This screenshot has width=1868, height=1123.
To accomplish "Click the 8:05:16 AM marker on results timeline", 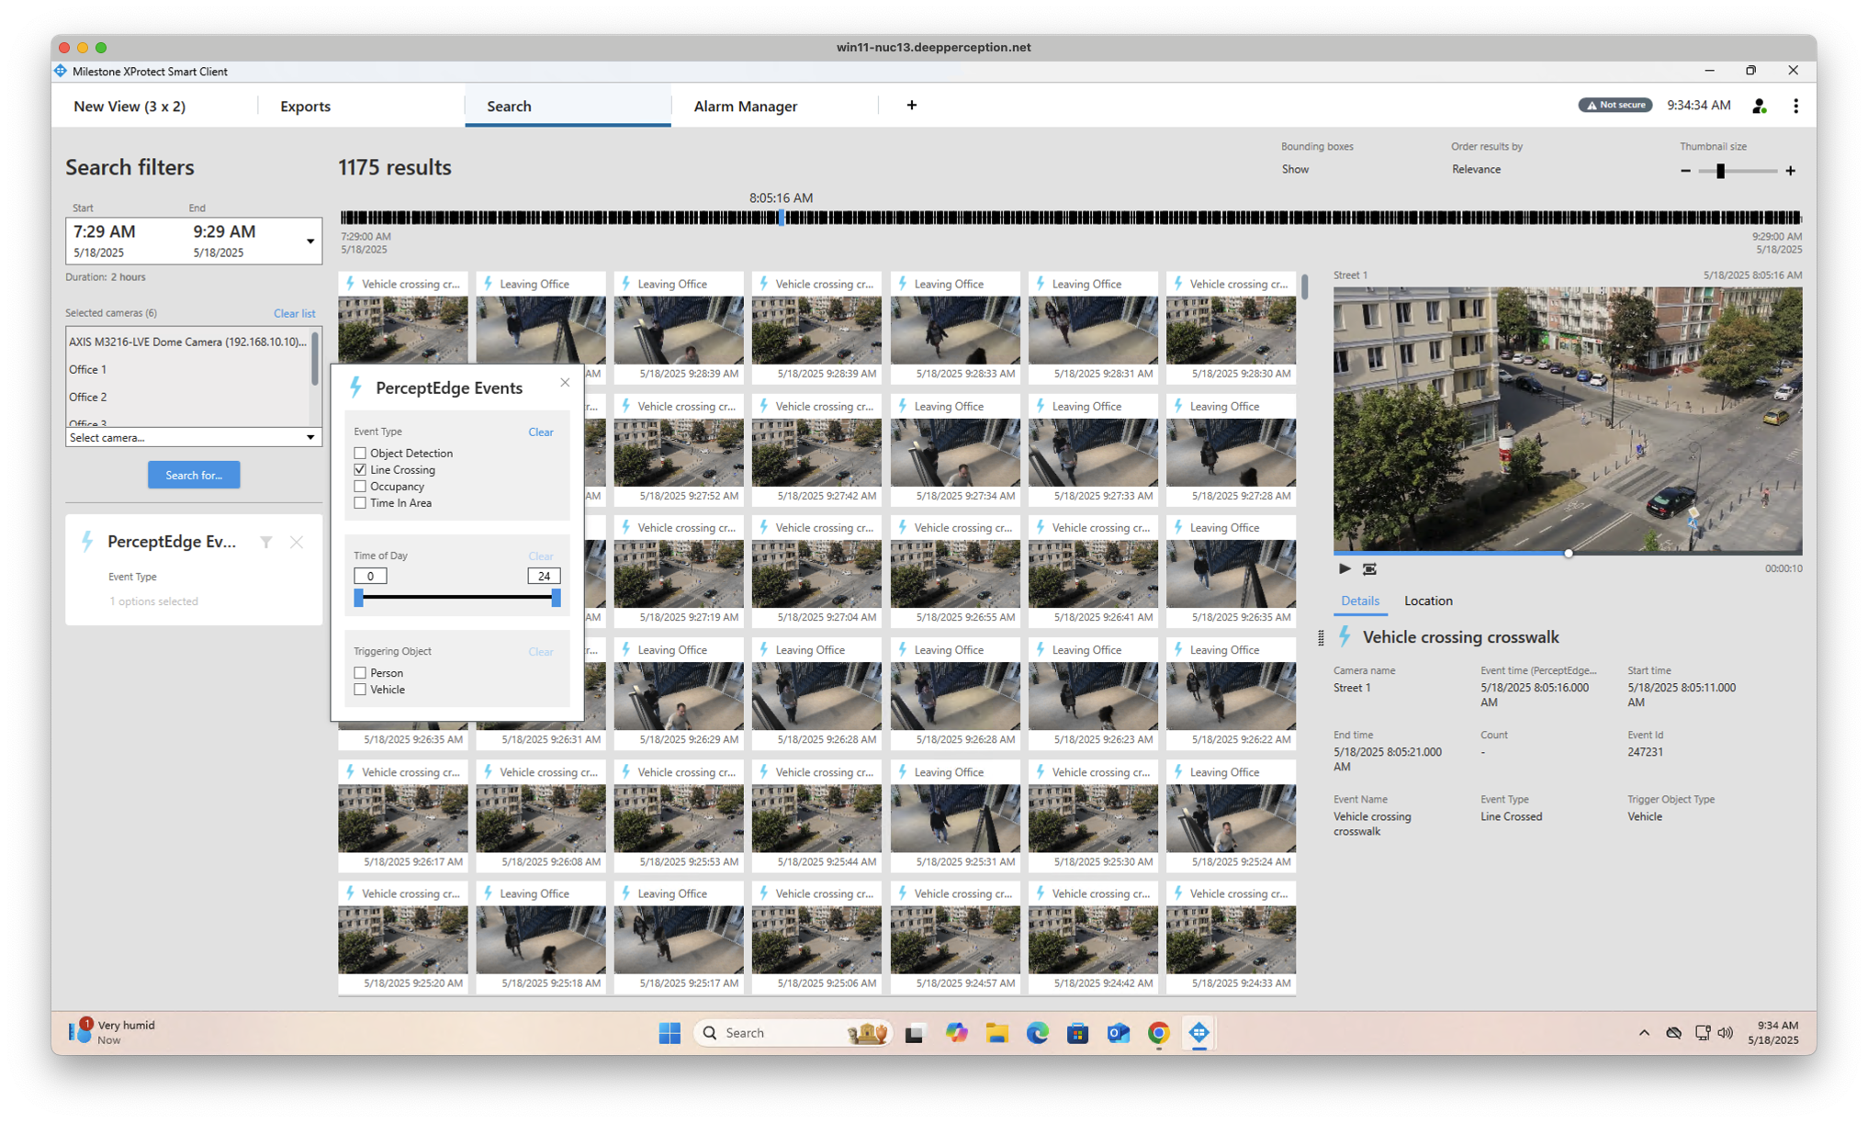I will point(782,218).
